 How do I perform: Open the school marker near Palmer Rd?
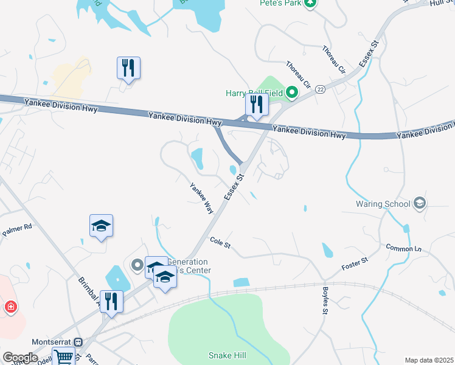pos(101,226)
